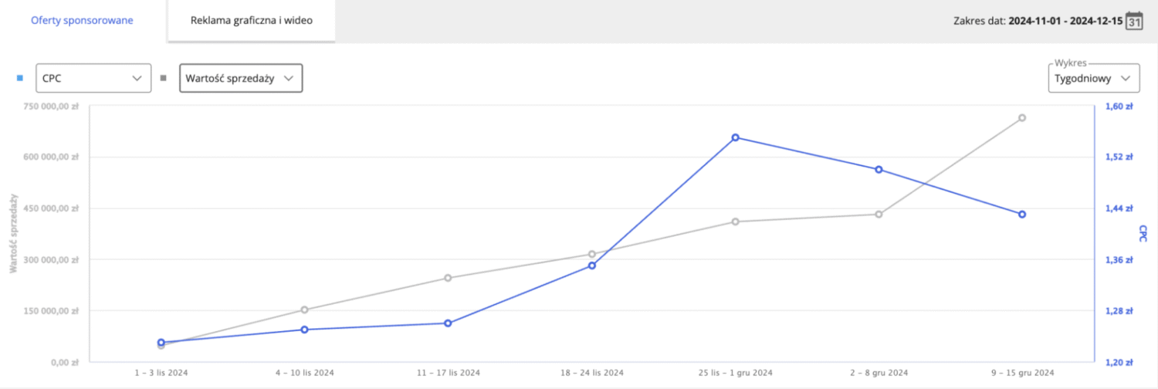Viewport: 1158px width, 389px height.
Task: Switch to Reklama graficzna i wideo tab
Action: [x=252, y=20]
